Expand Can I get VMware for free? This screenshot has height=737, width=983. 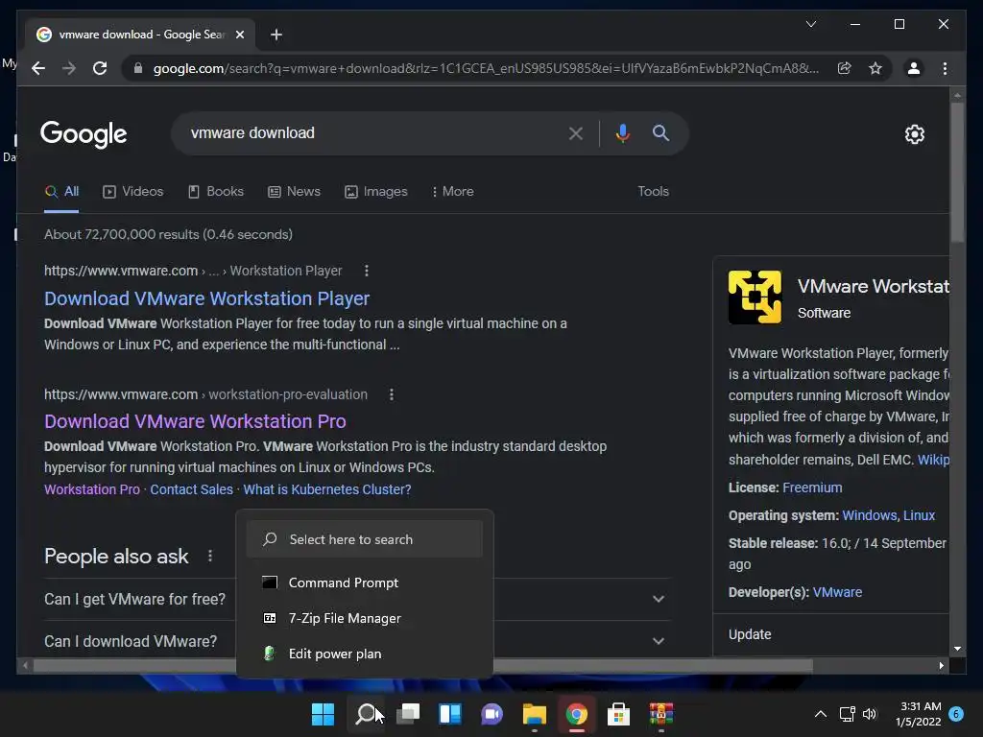pyautogui.click(x=357, y=599)
